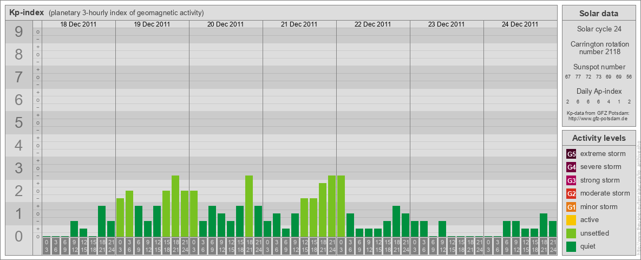
Task: Select the 20 Dec 2011 date header
Action: click(x=226, y=24)
